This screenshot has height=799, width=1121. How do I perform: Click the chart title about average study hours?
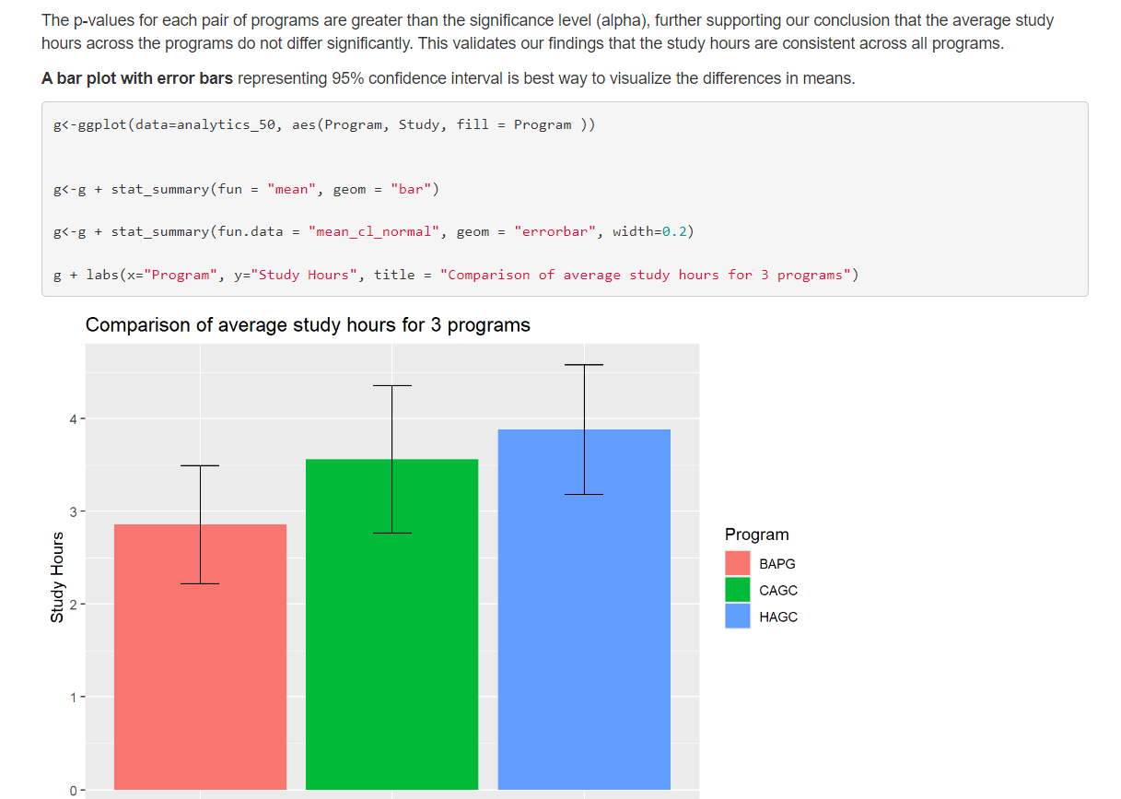[308, 325]
